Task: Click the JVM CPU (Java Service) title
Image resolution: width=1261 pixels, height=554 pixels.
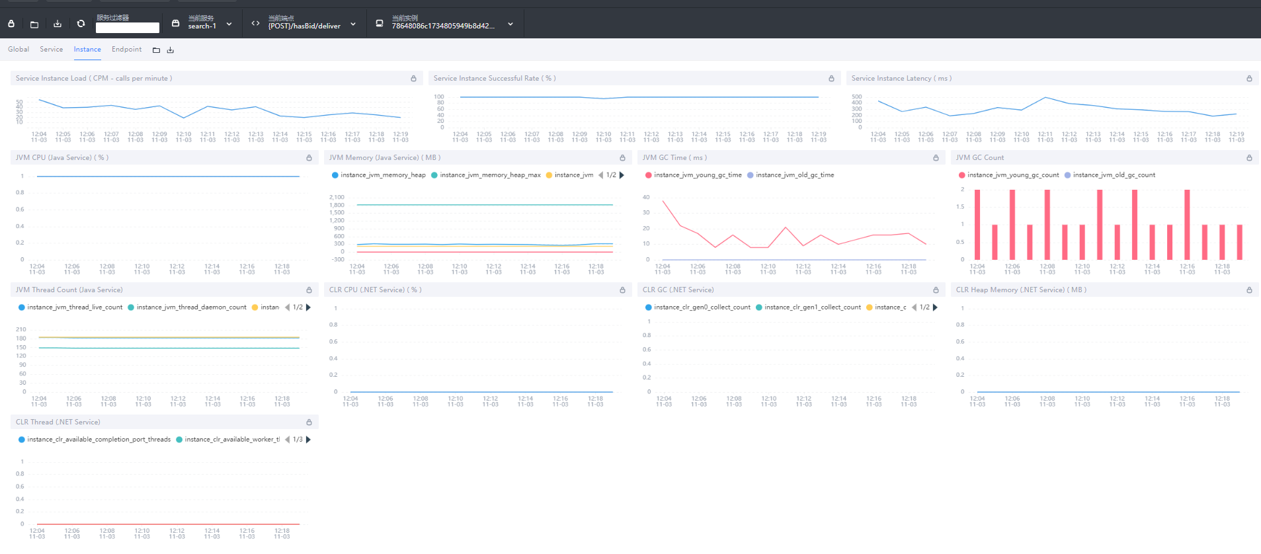Action: (x=62, y=158)
